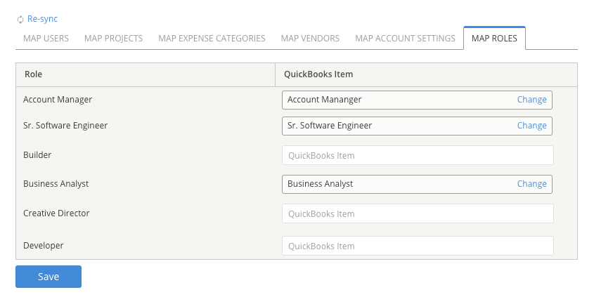This screenshot has height=304, width=594.
Task: Click the Re-sync refresh icon
Action: (x=20, y=20)
